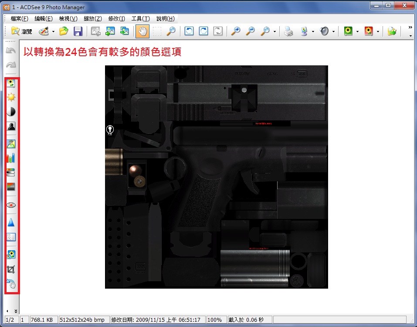Select the auto exposure flower tool
The image size is (417, 327).
[11, 83]
